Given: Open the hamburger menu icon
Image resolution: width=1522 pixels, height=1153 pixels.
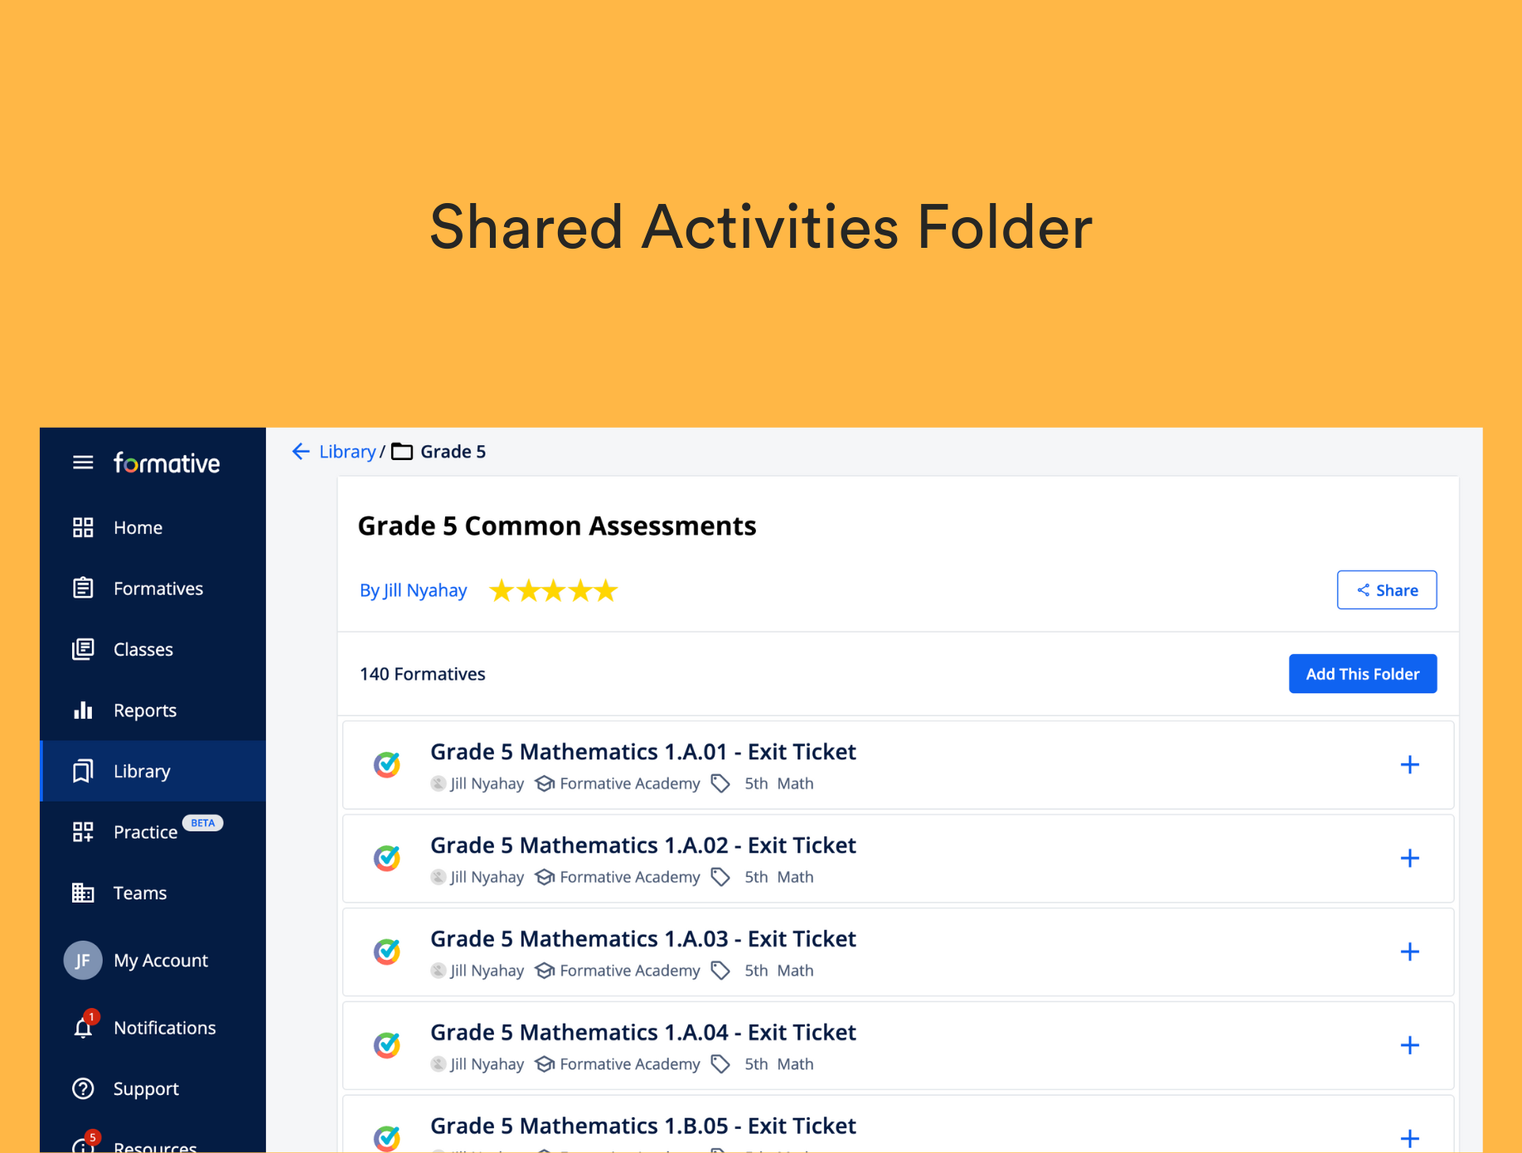Looking at the screenshot, I should pyautogui.click(x=82, y=463).
